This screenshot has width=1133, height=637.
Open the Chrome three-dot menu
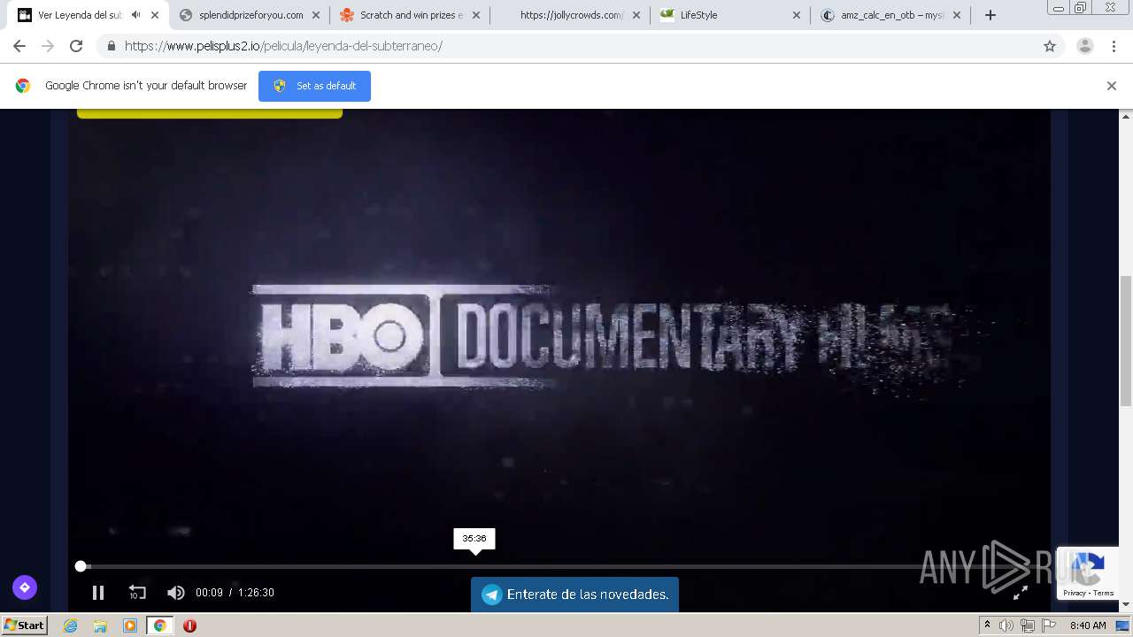(1114, 46)
